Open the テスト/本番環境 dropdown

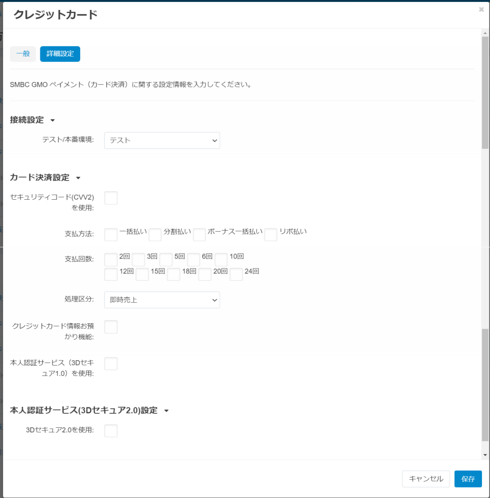(162, 140)
